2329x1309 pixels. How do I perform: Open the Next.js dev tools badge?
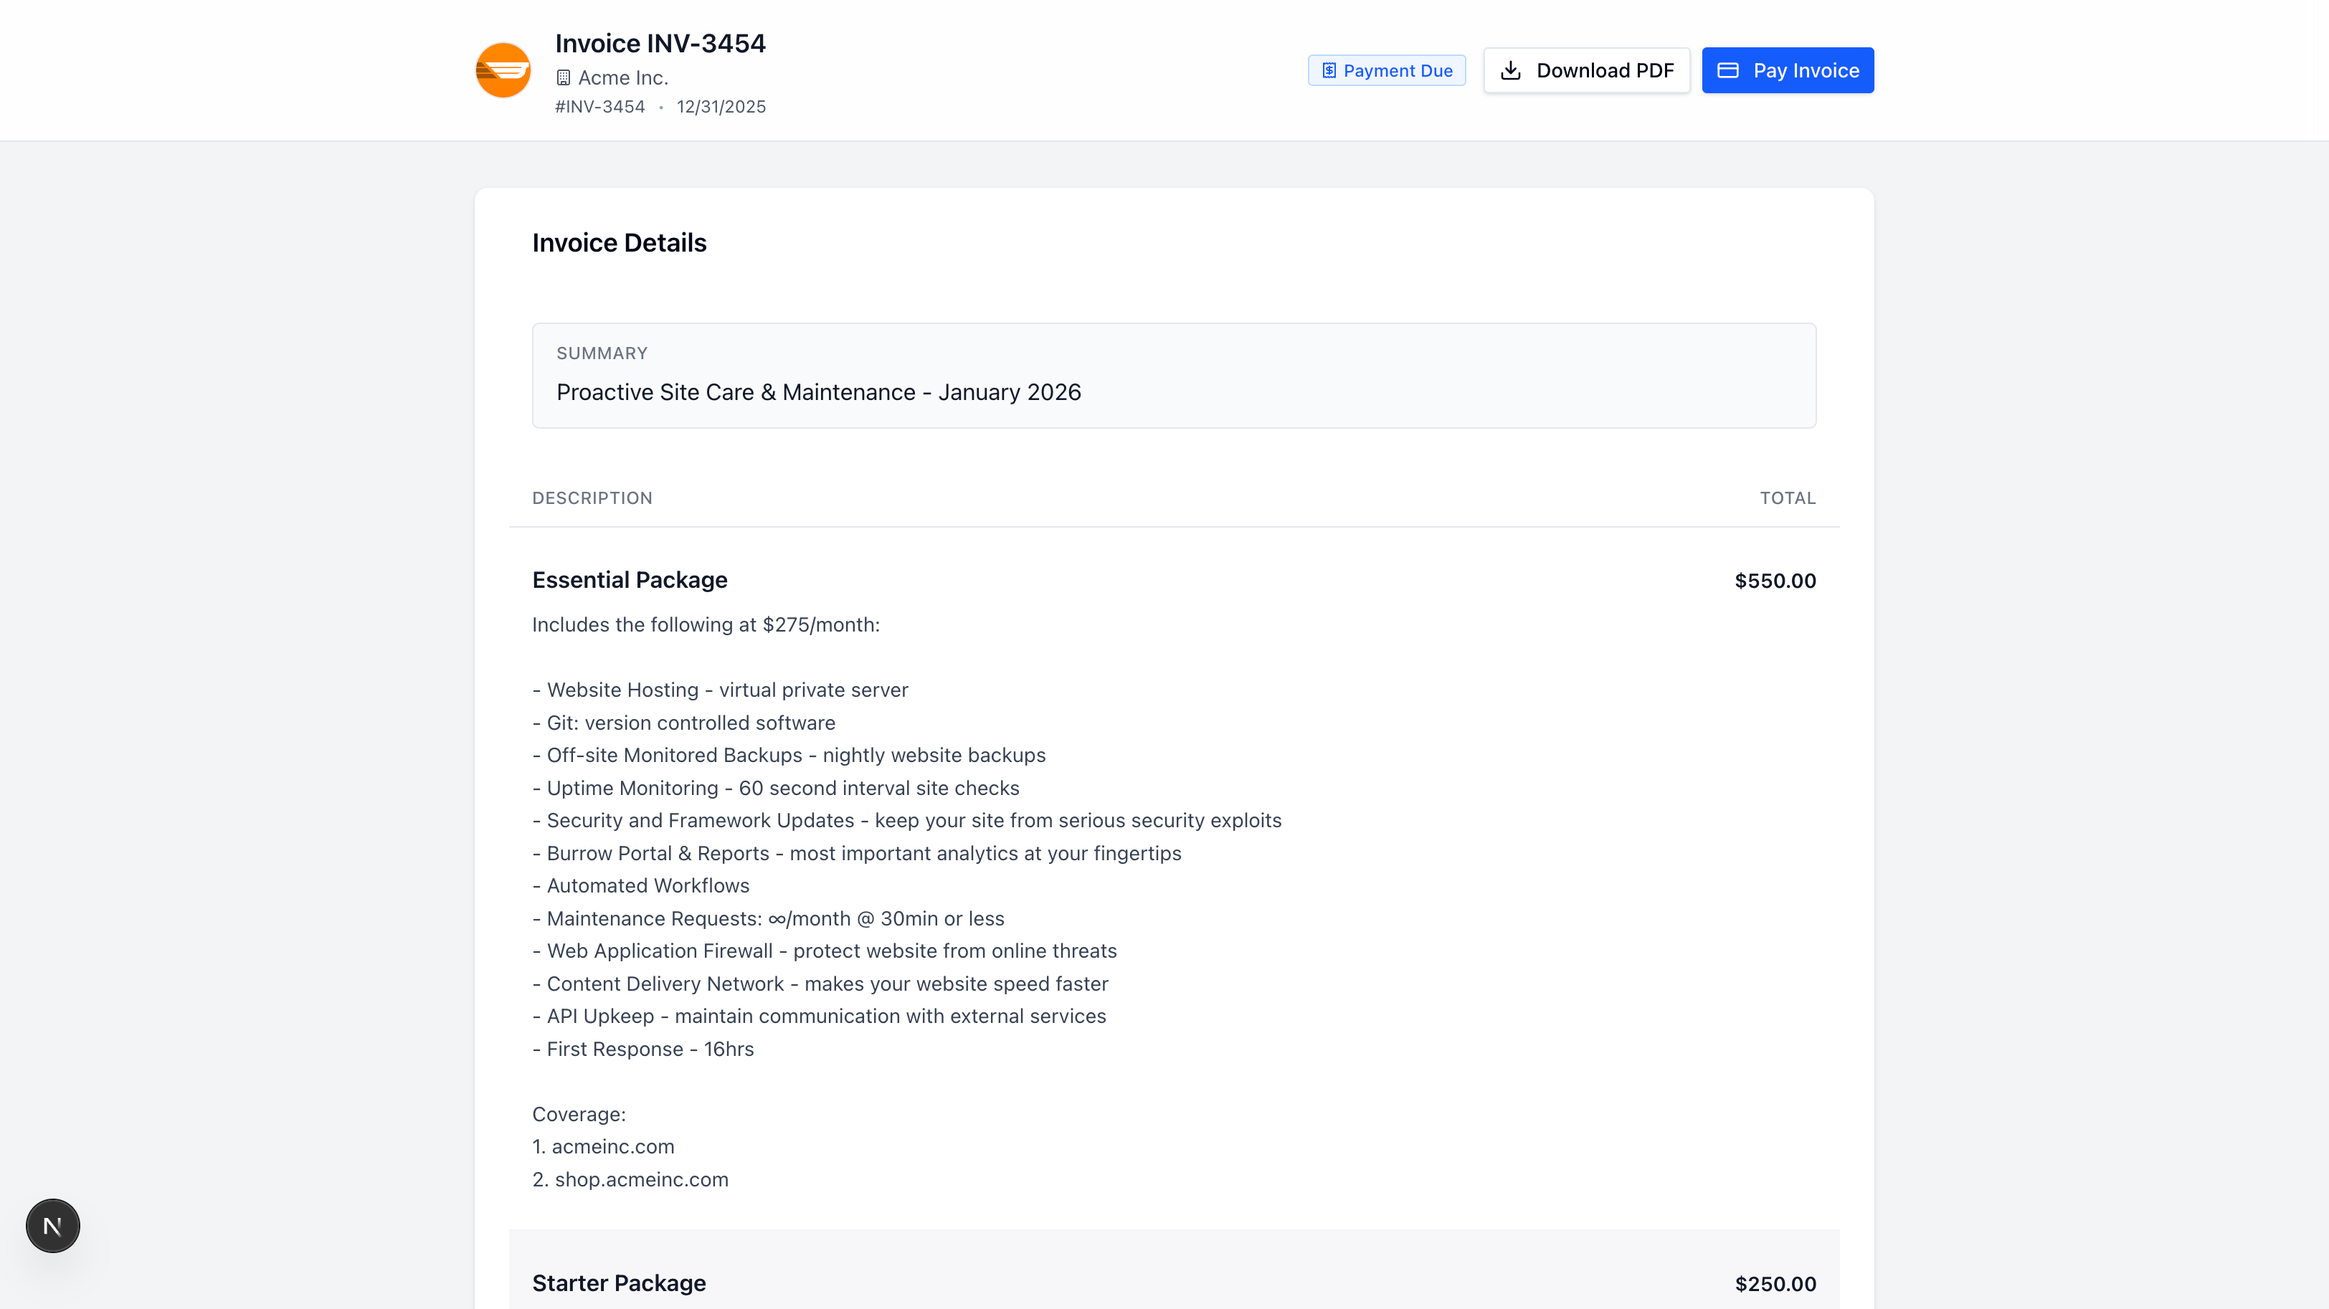[52, 1226]
